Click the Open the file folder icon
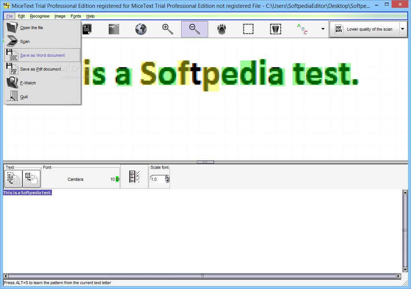The width and height of the screenshot is (411, 289). coord(12,27)
